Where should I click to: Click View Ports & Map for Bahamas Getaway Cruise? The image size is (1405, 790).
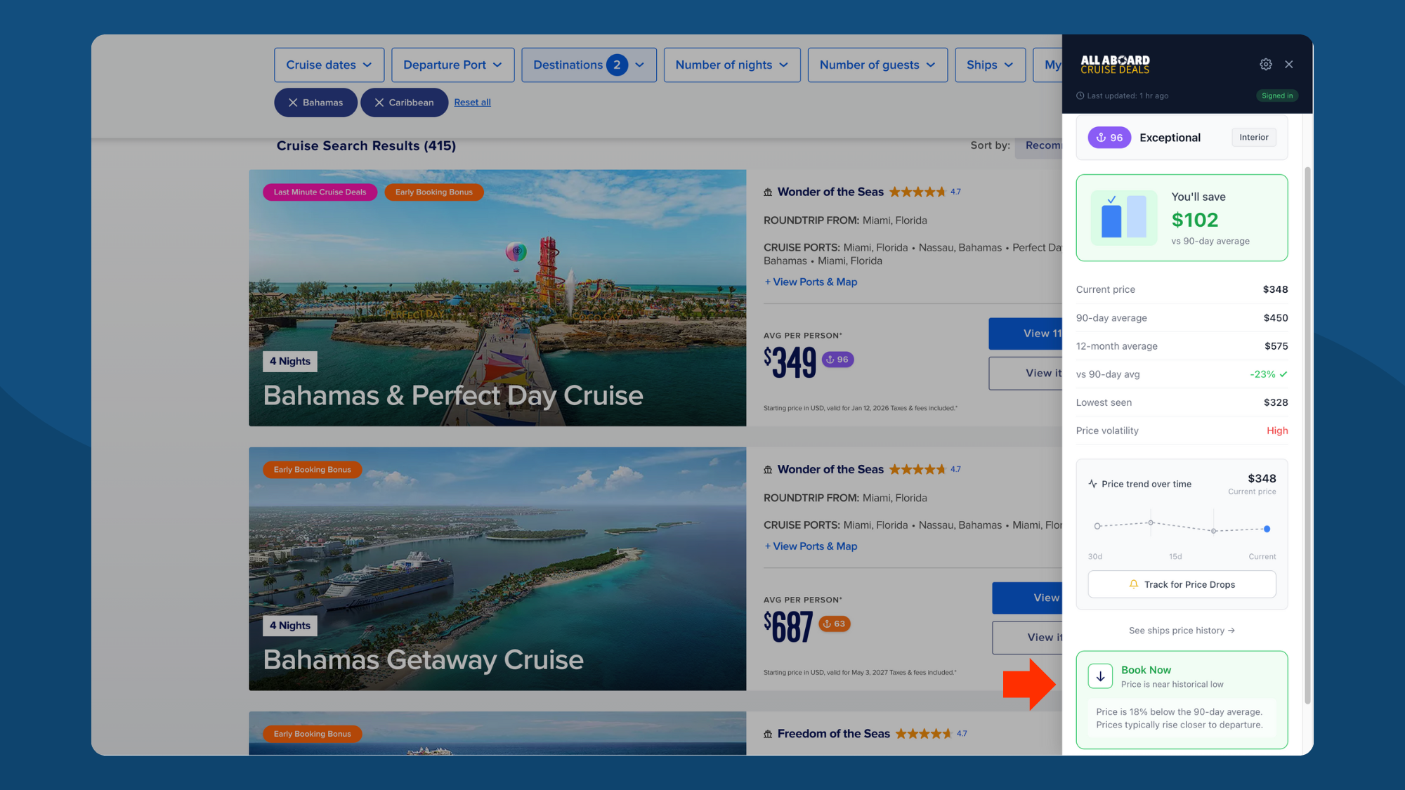point(811,546)
